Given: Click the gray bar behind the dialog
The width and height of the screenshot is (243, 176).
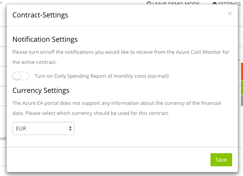Looking at the screenshot, I should [241, 101].
